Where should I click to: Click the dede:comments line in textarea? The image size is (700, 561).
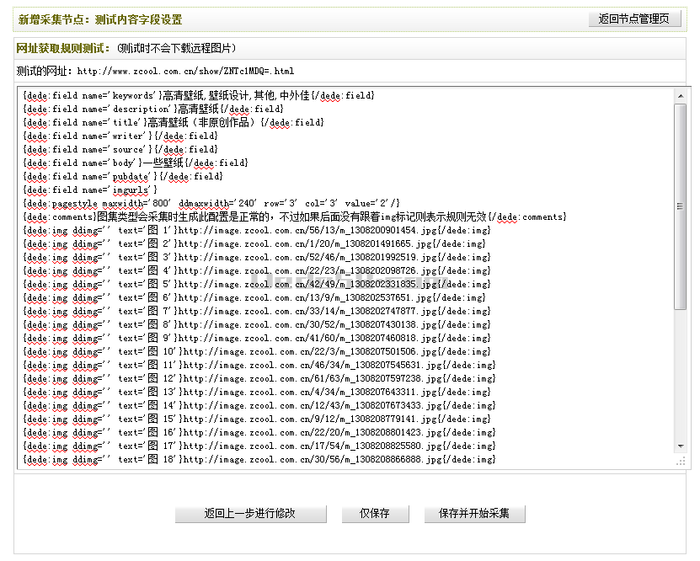coord(295,216)
